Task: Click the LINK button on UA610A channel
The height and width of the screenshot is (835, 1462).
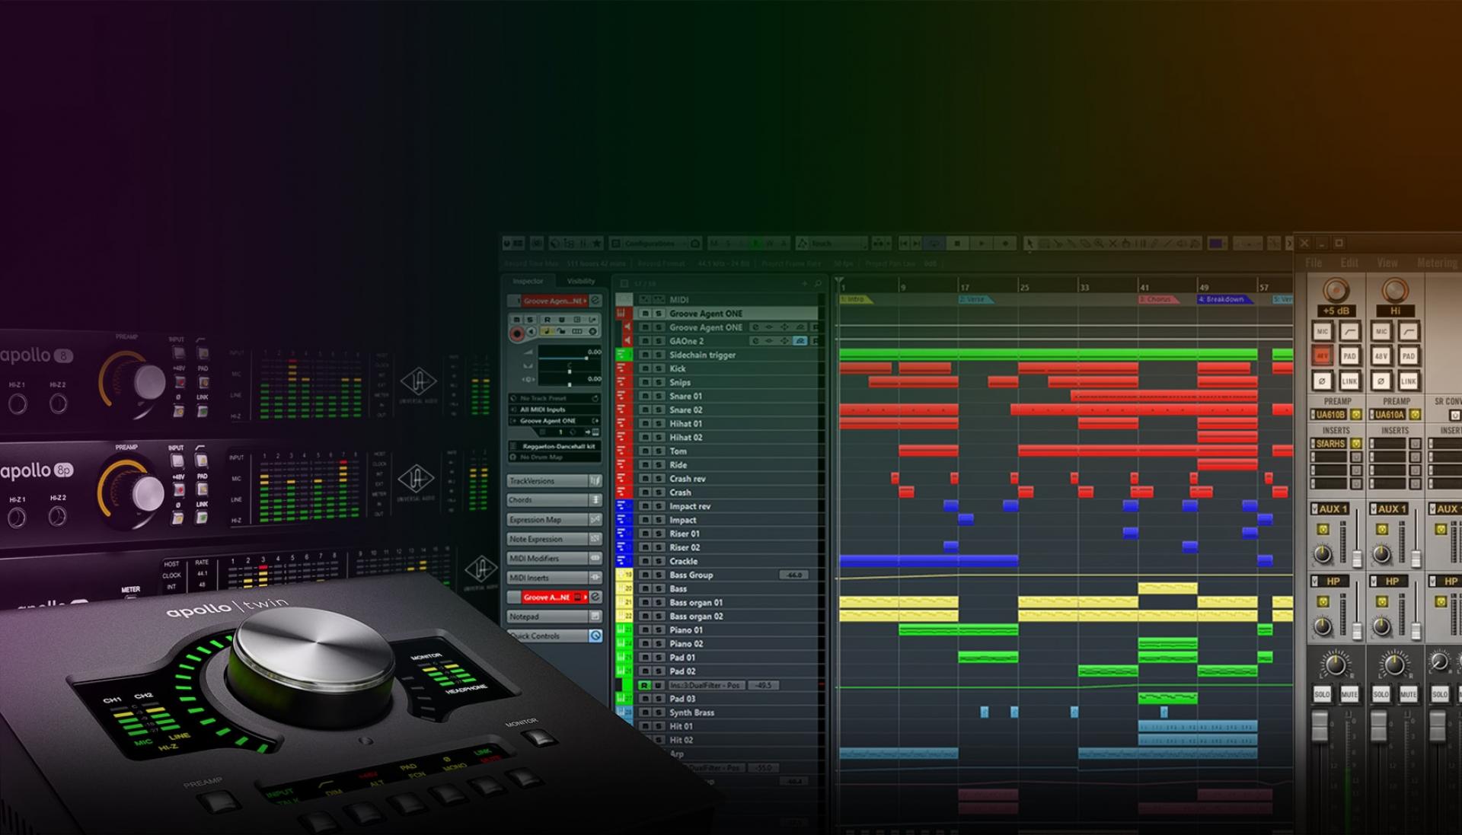Action: pyautogui.click(x=1408, y=381)
